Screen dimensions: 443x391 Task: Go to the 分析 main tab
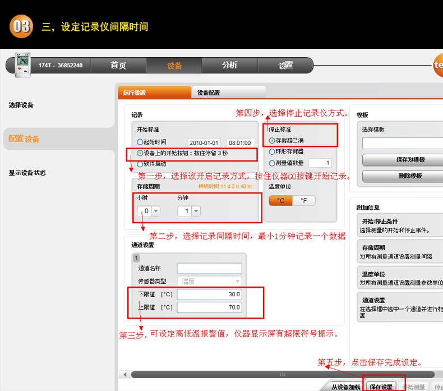pos(229,65)
